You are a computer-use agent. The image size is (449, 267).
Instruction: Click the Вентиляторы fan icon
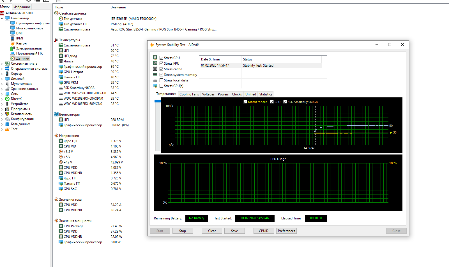click(x=56, y=114)
